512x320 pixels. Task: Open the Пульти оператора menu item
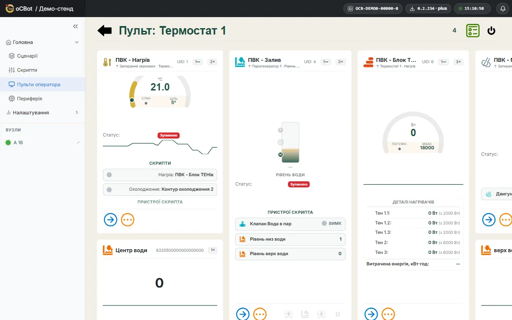(x=43, y=84)
